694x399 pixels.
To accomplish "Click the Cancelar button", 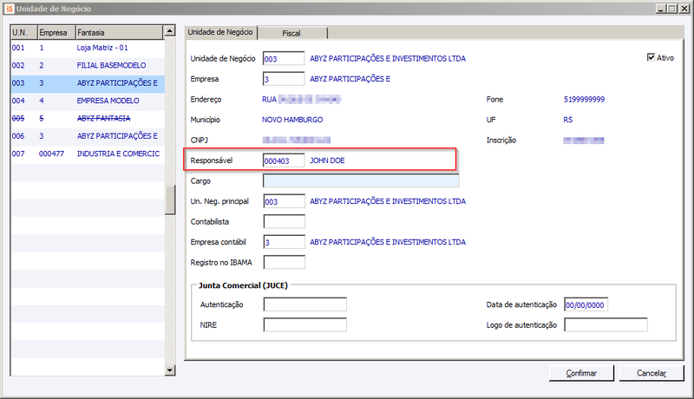I will tap(651, 373).
